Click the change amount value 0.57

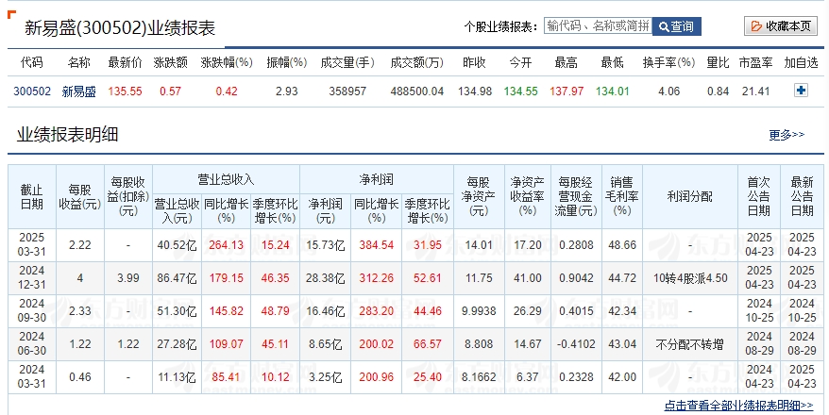[x=170, y=91]
